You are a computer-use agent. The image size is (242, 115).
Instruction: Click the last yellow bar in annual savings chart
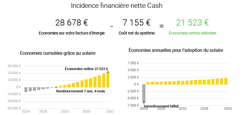click(x=226, y=81)
